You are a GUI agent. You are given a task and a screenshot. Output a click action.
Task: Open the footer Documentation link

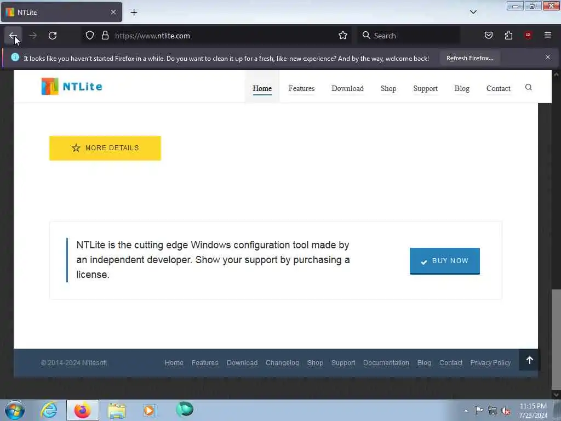(x=386, y=363)
